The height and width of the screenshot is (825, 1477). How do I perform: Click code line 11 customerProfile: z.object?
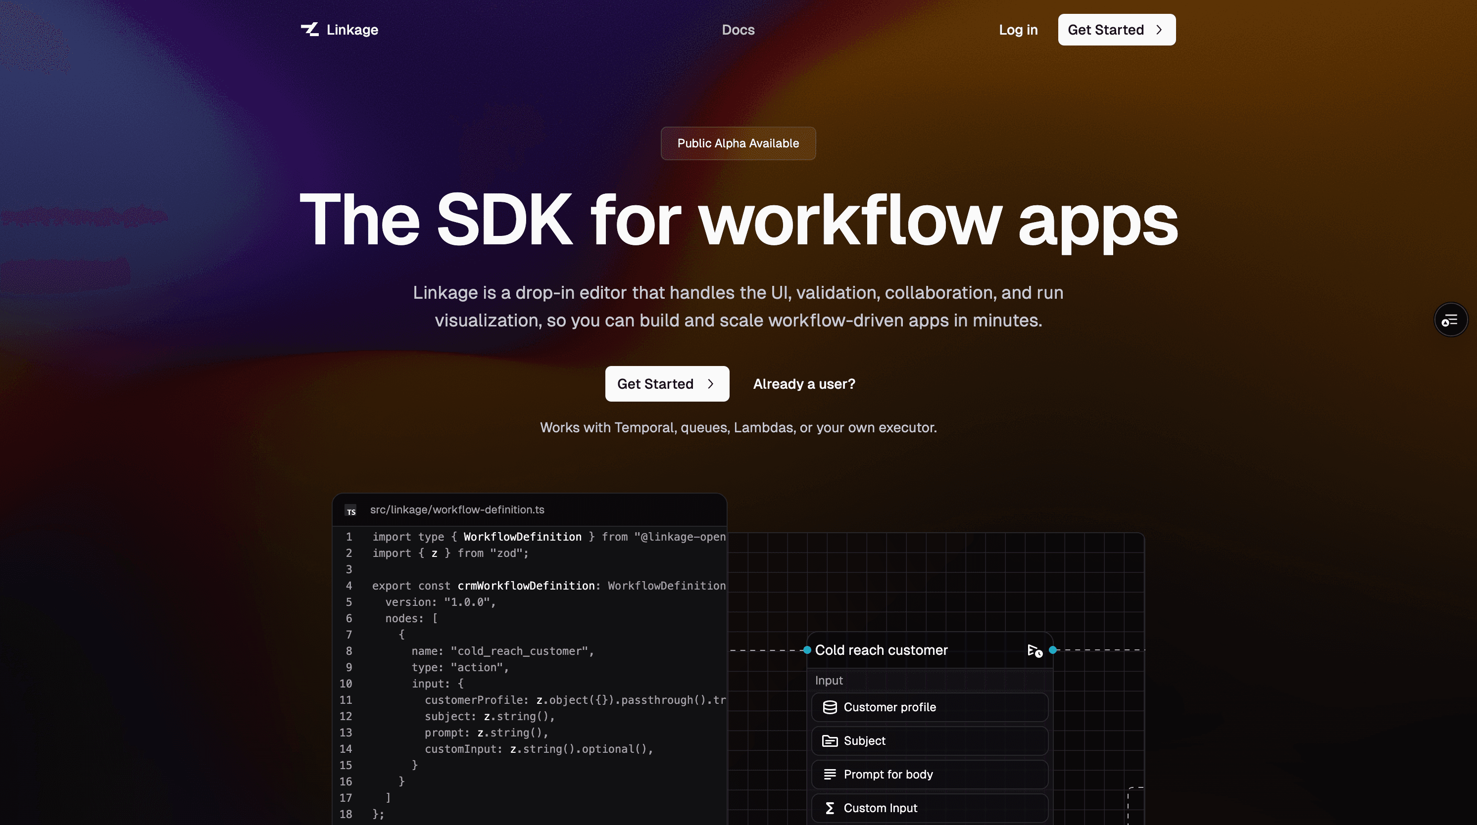click(575, 700)
